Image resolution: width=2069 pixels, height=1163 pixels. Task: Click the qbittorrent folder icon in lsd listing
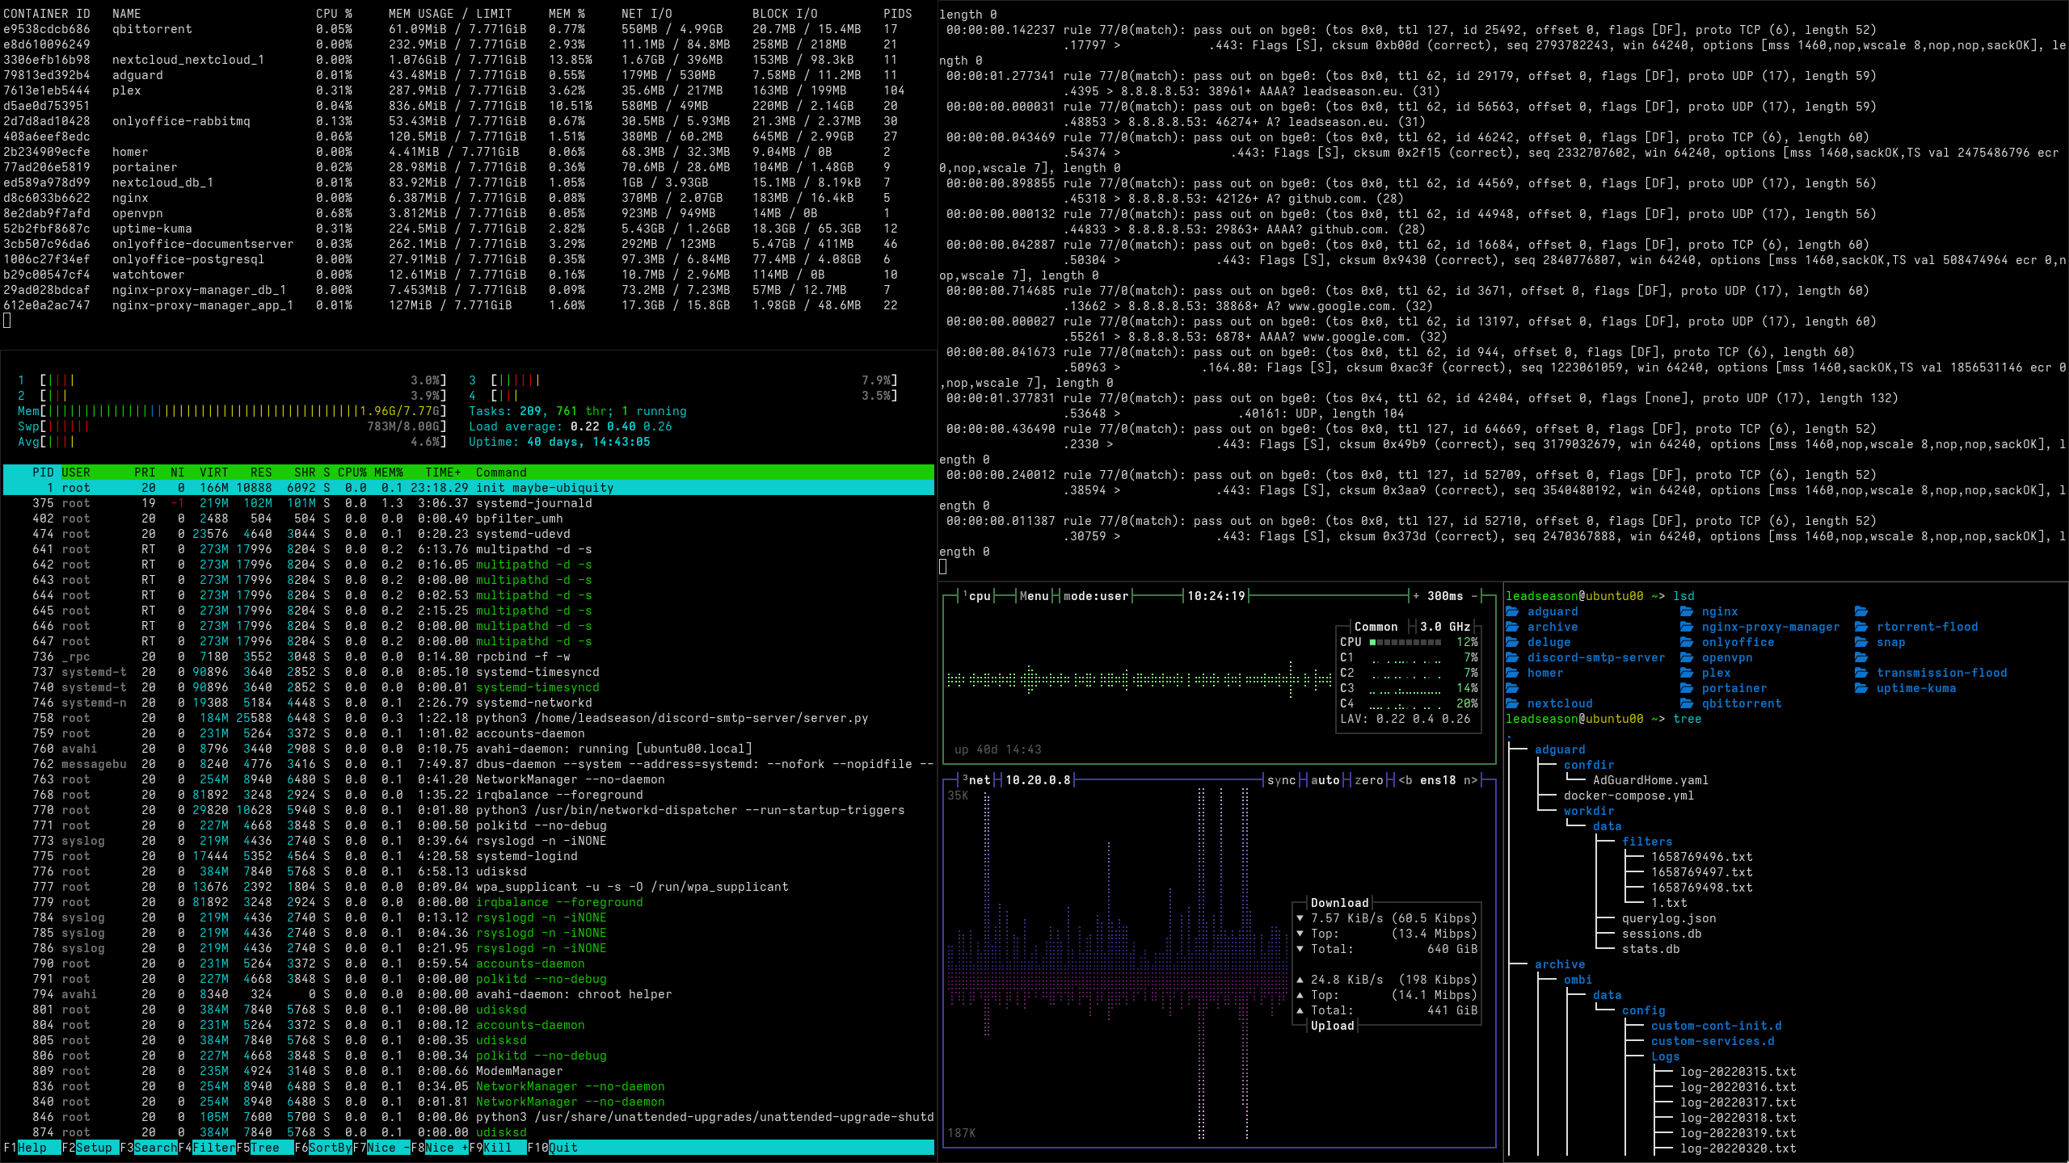coord(1687,703)
